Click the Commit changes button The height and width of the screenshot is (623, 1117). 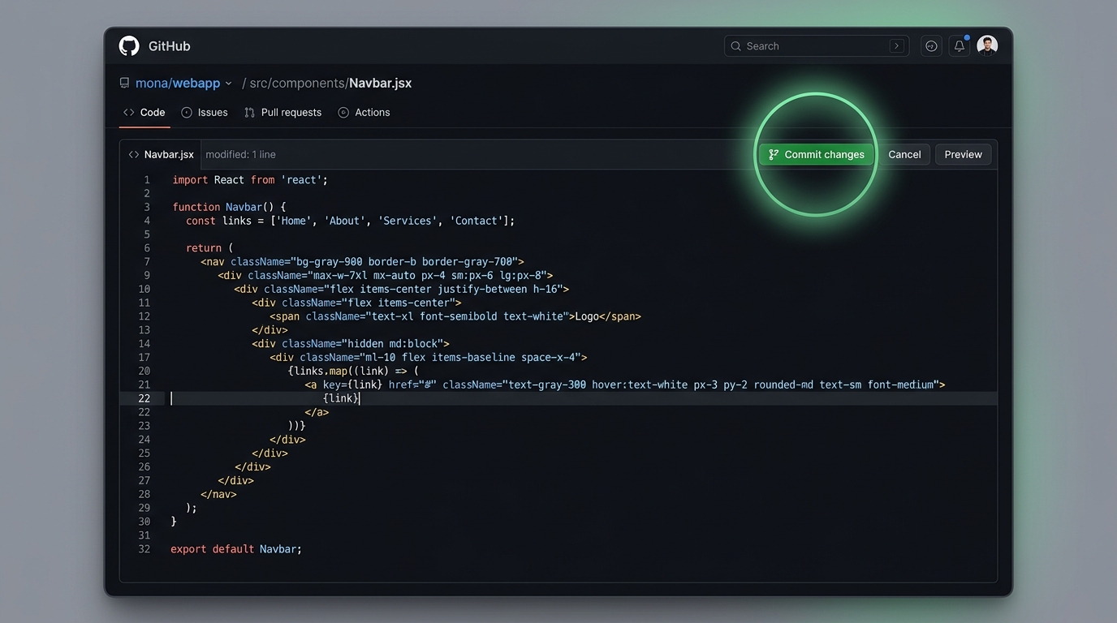pos(817,154)
